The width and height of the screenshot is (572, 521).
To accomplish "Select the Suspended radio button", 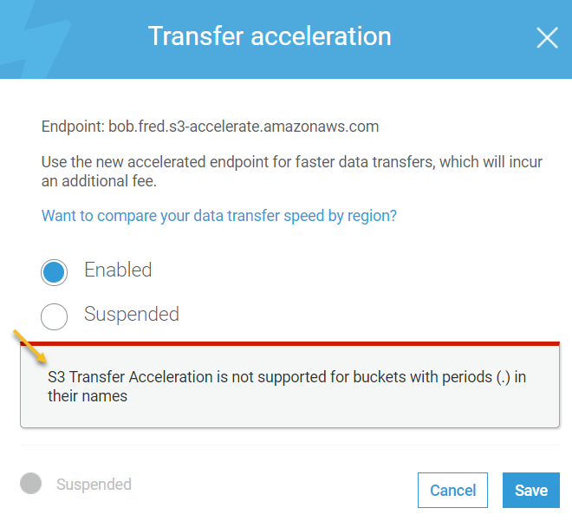I will coord(54,316).
